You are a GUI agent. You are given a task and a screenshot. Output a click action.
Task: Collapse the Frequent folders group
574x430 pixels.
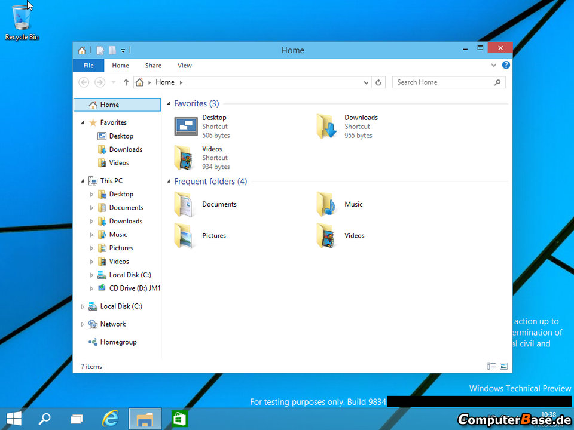pyautogui.click(x=168, y=181)
